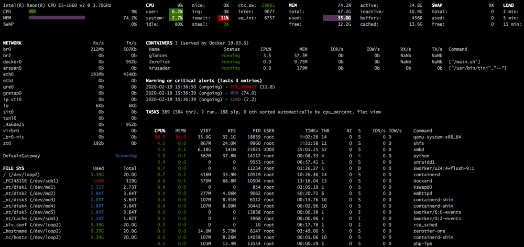Click the ["/main.sh"] container command
524x247 pixels.
(x=464, y=62)
